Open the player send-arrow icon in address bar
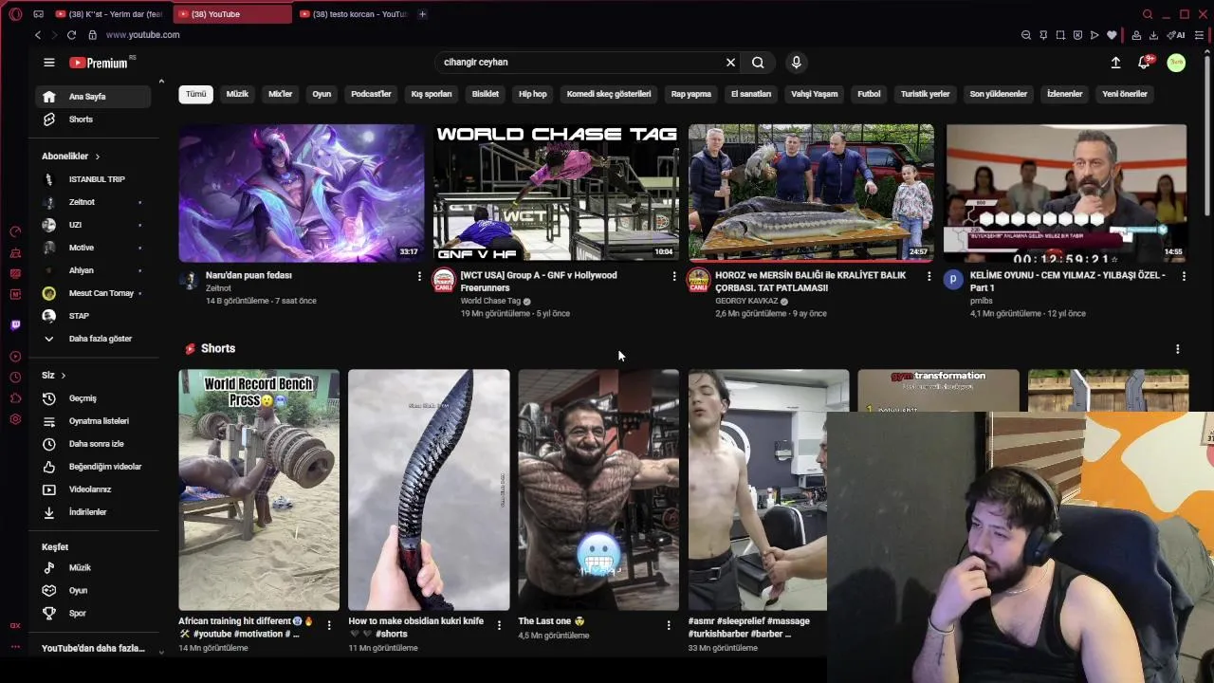The height and width of the screenshot is (683, 1214). click(1094, 35)
